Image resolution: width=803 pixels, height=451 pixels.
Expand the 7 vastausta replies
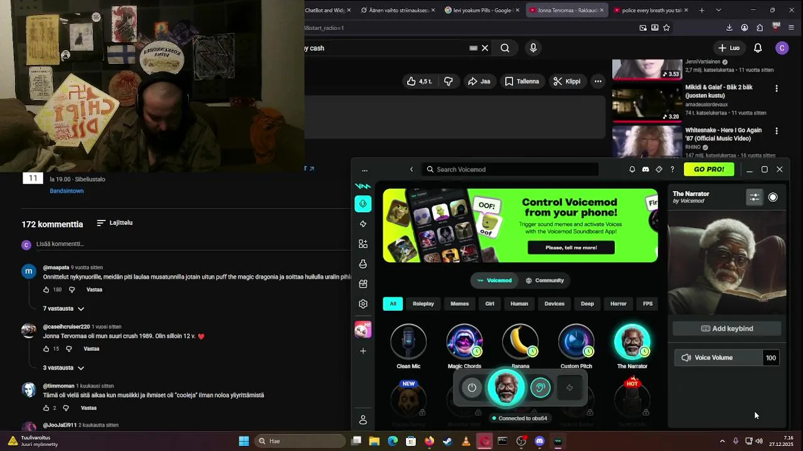[63, 309]
